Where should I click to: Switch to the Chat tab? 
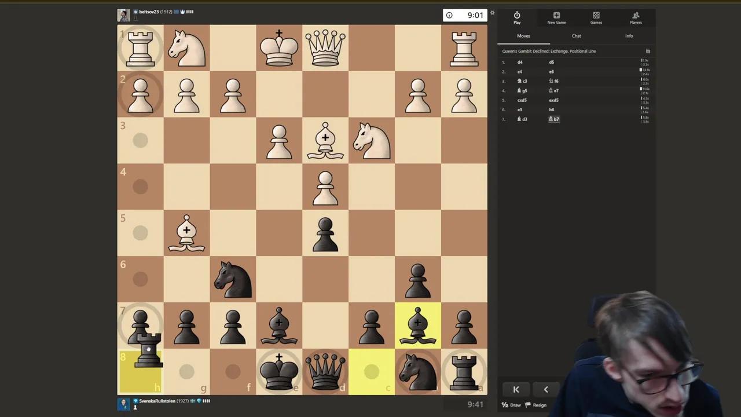(576, 35)
